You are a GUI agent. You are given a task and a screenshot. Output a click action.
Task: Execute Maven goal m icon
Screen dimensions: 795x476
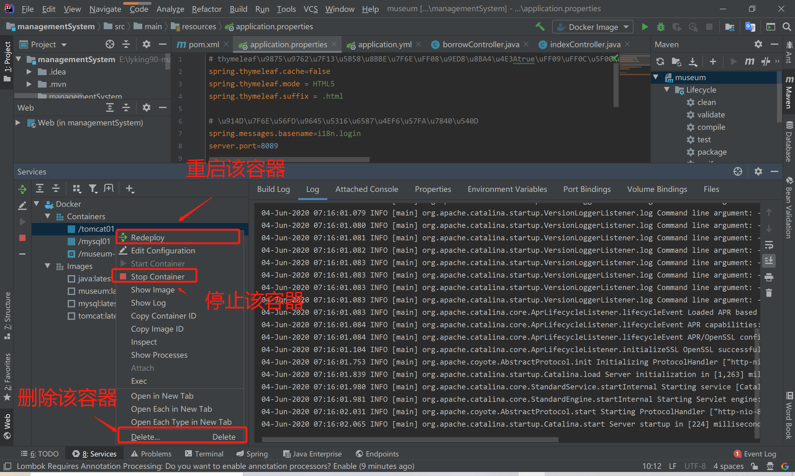(749, 61)
